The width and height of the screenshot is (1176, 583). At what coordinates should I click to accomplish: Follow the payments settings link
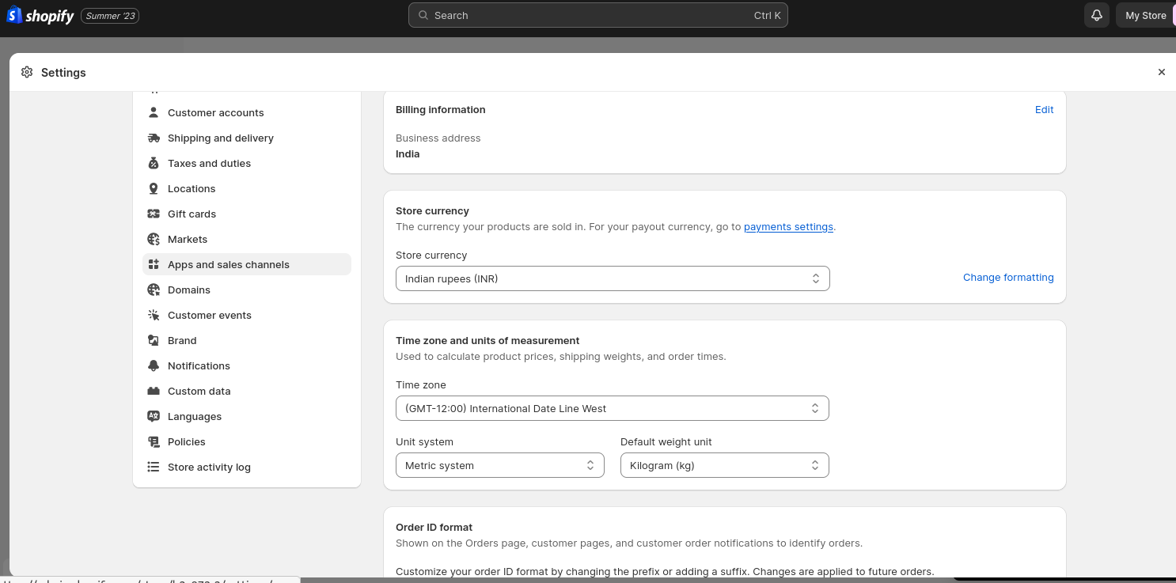coord(788,227)
